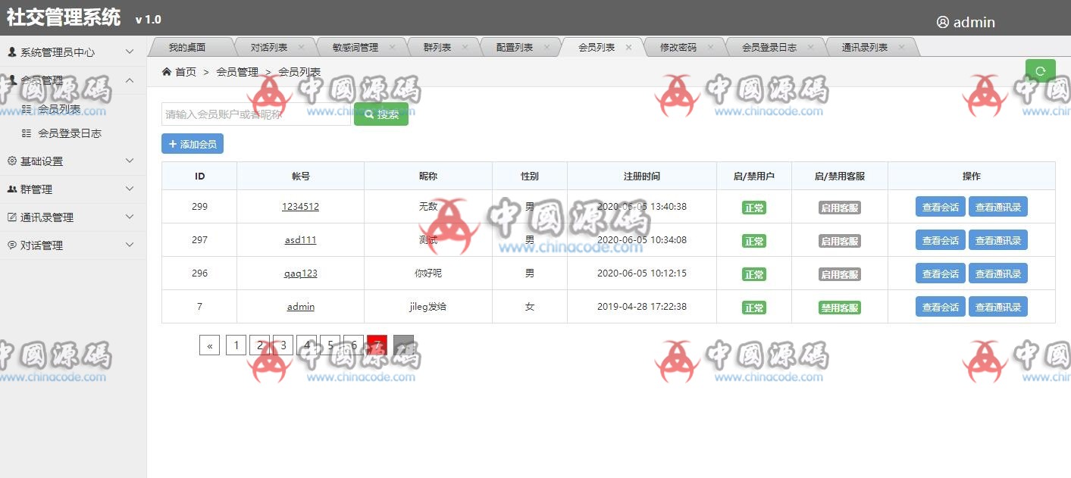Viewport: 1071px width, 478px height.
Task: Click the home icon in the breadcrumb
Action: point(166,70)
